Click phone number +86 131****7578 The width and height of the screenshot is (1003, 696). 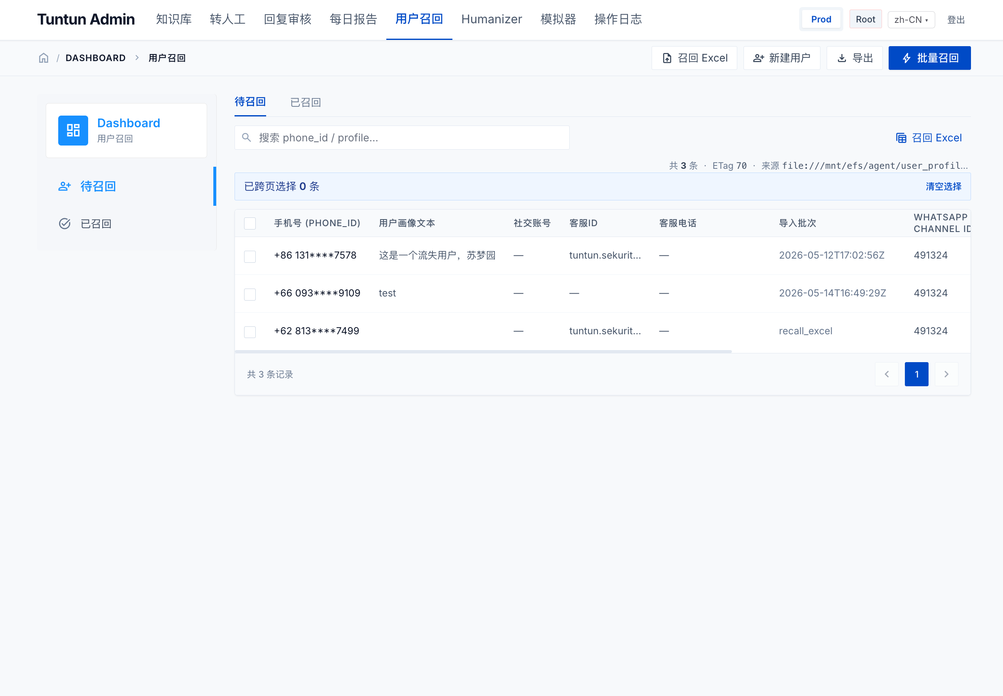(315, 255)
